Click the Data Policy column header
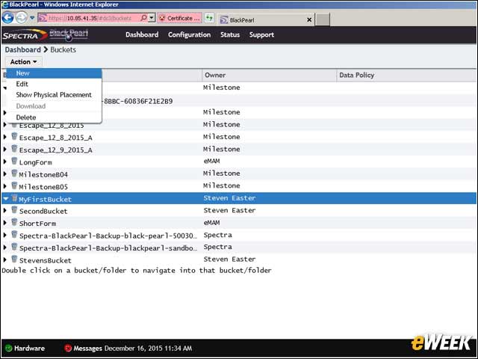The width and height of the screenshot is (478, 359). pos(406,75)
